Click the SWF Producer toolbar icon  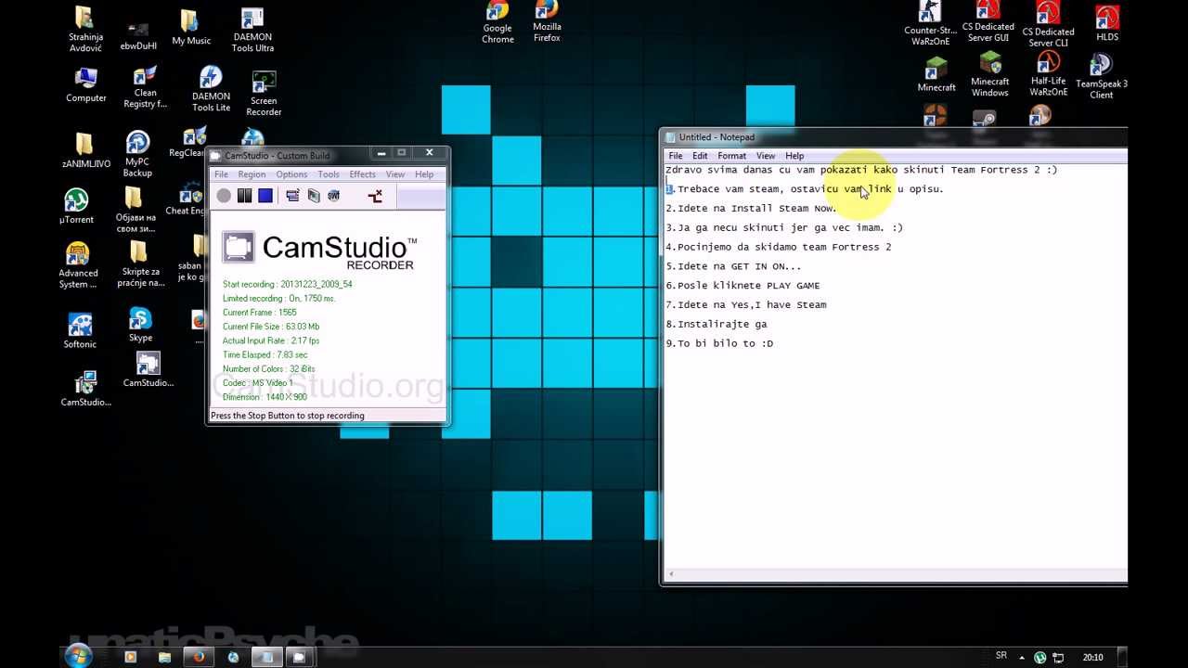point(334,196)
